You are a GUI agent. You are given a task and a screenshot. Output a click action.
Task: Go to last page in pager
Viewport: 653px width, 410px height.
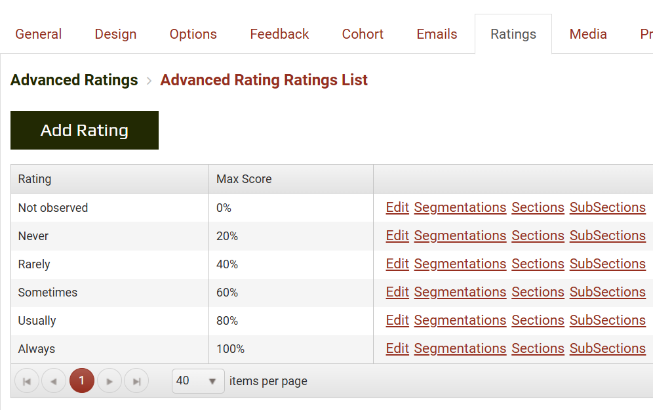pyautogui.click(x=136, y=381)
